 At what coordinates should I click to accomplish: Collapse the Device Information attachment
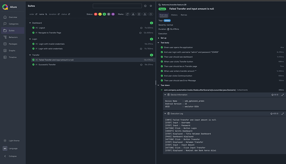[x=165, y=95]
